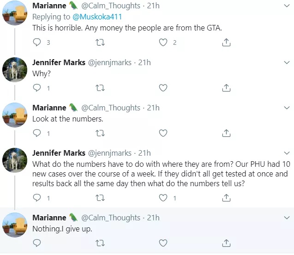This screenshot has width=294, height=255.
Task: Retweet the "Look at the numbers." tweet
Action: (100, 133)
